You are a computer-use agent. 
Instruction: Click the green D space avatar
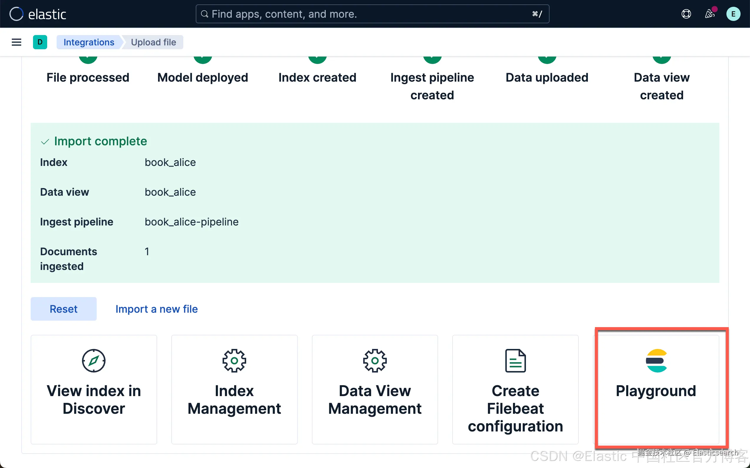[40, 42]
